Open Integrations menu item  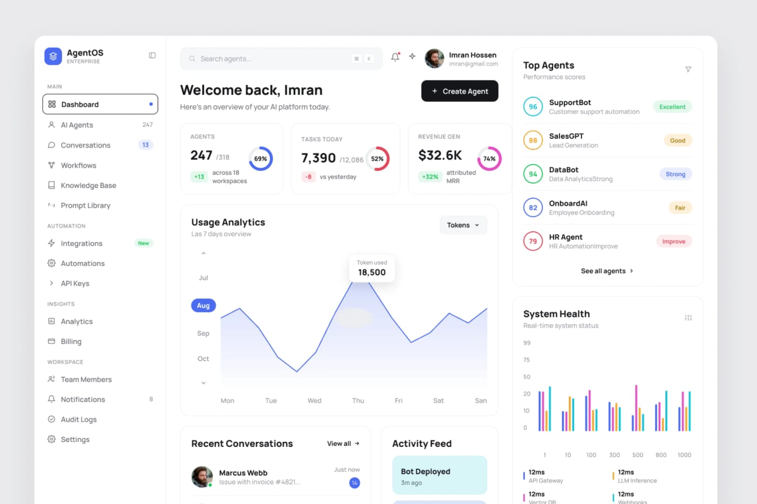coord(100,243)
